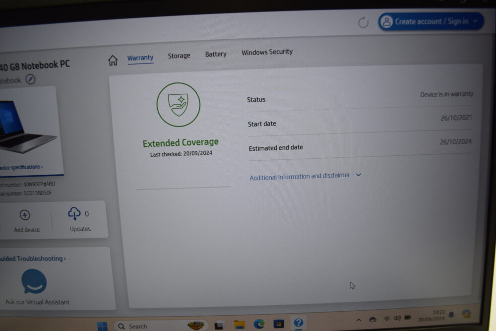Screen dimensions: 496x331
Task: Click Ask our Virtual Assistant text
Action: (37, 302)
